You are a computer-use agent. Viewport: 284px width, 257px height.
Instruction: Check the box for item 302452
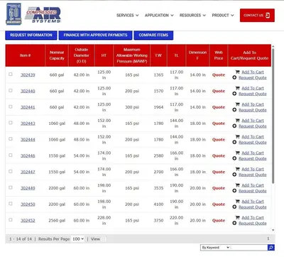pos(11,219)
